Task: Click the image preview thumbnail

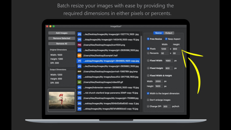Action: coord(62,100)
